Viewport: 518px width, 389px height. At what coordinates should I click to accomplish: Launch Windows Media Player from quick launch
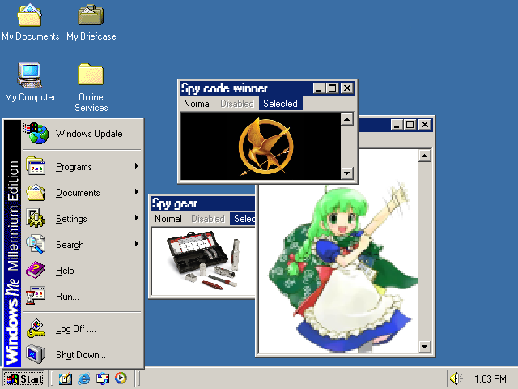[121, 378]
